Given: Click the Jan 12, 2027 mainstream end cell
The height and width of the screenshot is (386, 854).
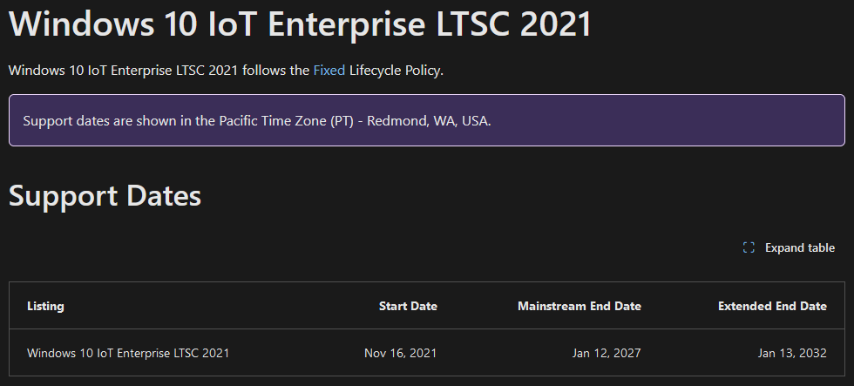Looking at the screenshot, I should pyautogui.click(x=607, y=353).
